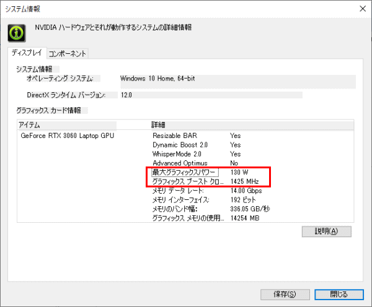The width and height of the screenshot is (372, 307).
Task: Click the 1425 MHz value
Action: pyautogui.click(x=245, y=181)
